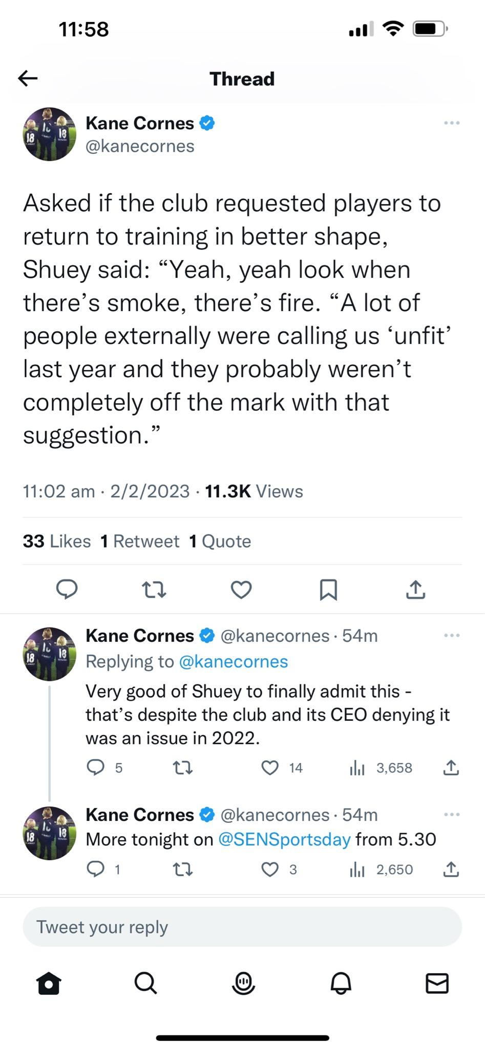
Task: Like the reply with 14 likes
Action: [x=270, y=768]
